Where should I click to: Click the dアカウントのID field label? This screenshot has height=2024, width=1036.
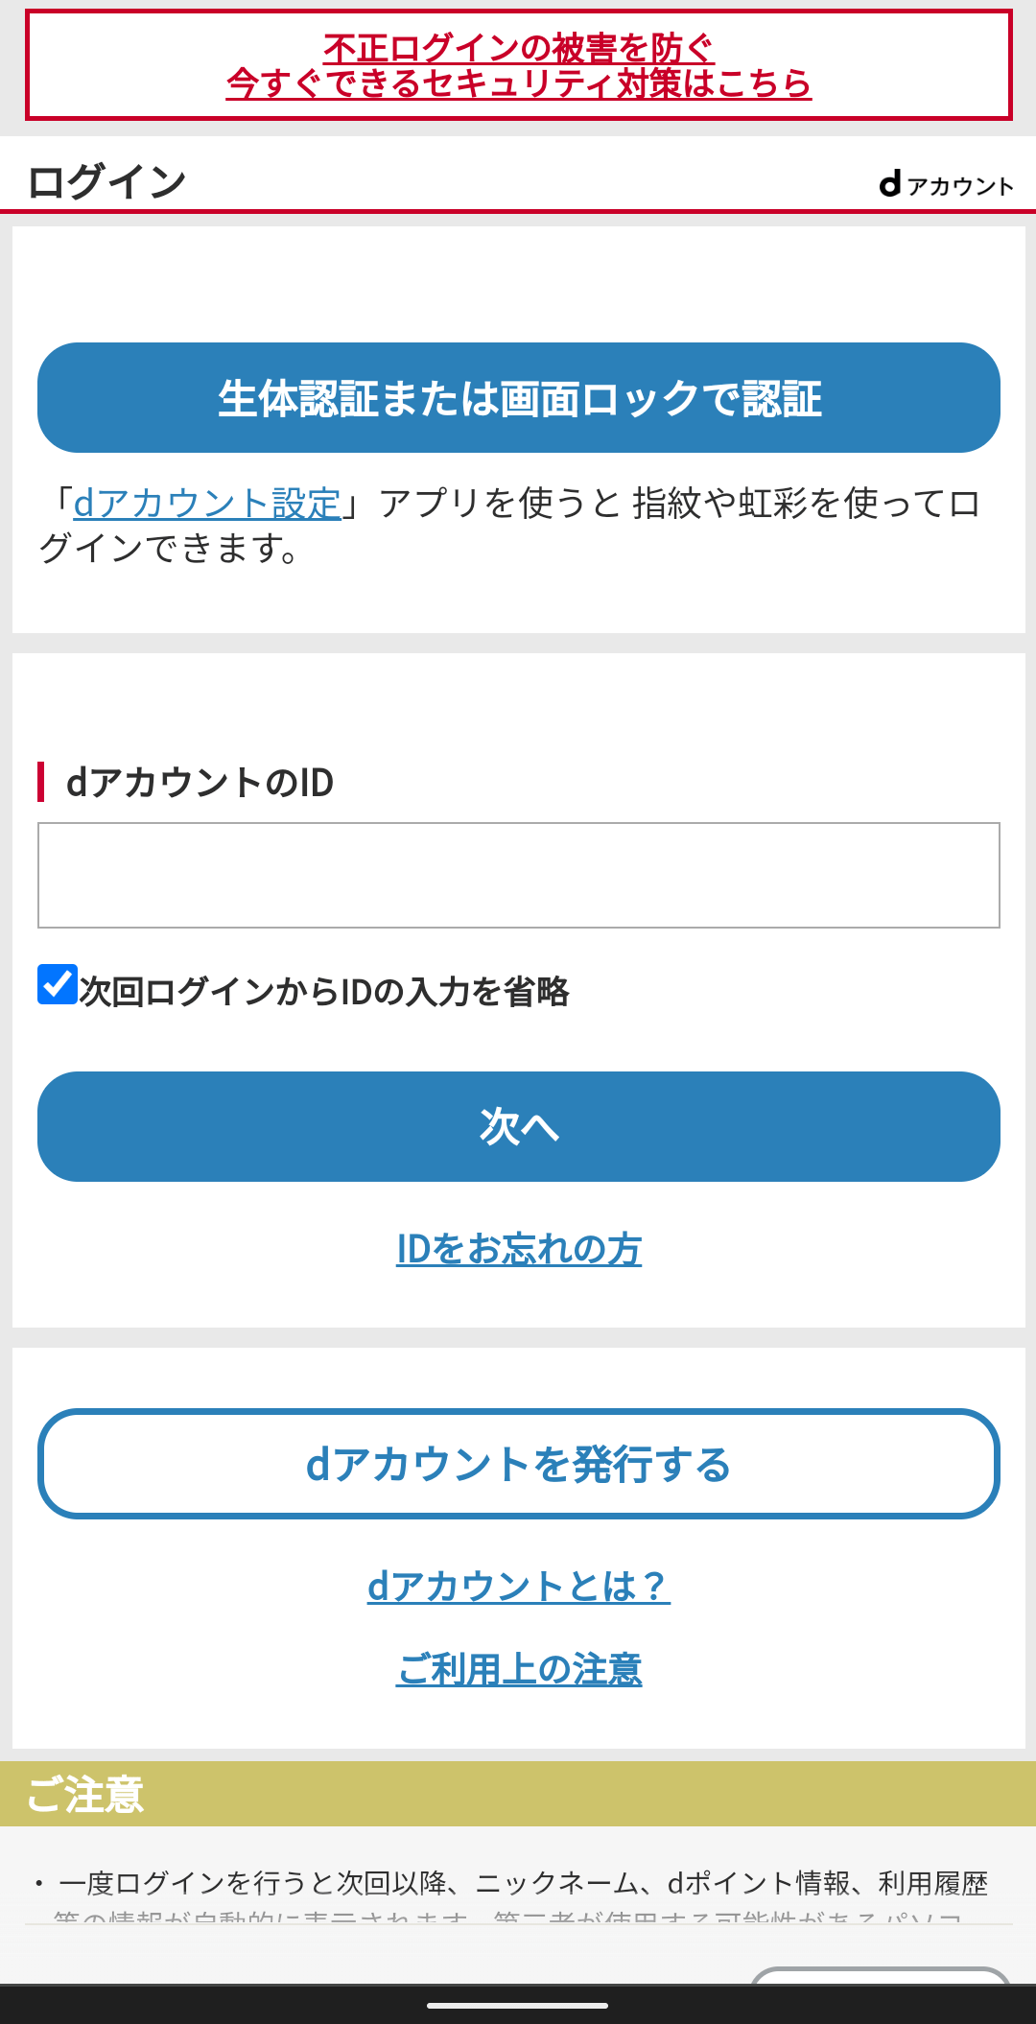(x=200, y=783)
